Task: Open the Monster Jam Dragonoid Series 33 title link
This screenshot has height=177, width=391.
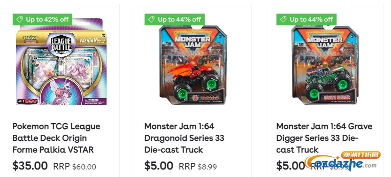Action: coord(184,138)
